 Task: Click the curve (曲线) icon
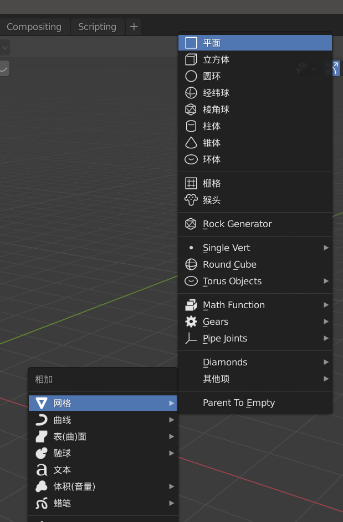42,420
